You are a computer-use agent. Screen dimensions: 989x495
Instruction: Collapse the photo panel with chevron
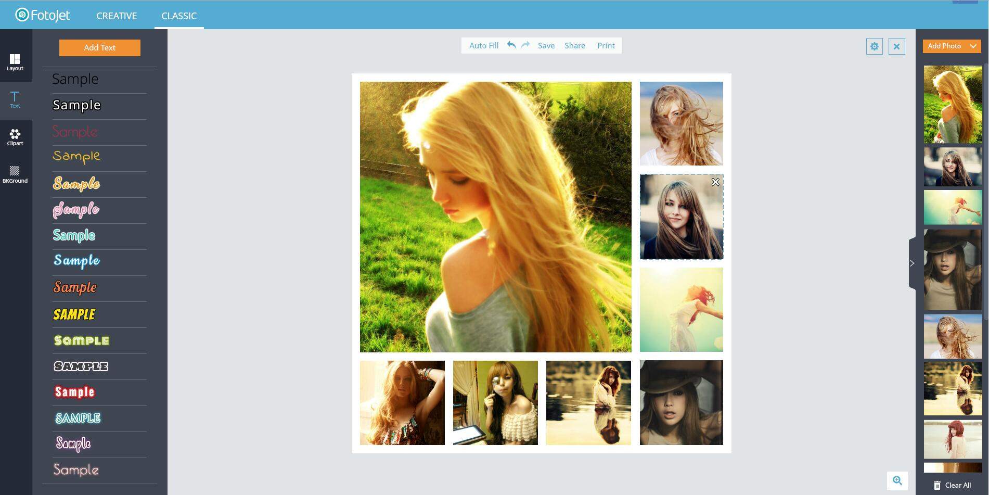912,263
